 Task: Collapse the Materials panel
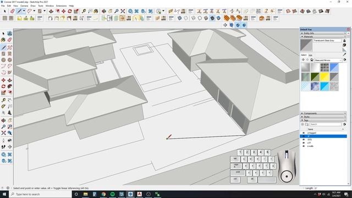click(x=323, y=37)
